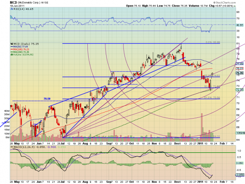Screen dimensions: 245x184
Task: Click the 38.2% Fibonacci level label
Action: pyautogui.click(x=212, y=75)
